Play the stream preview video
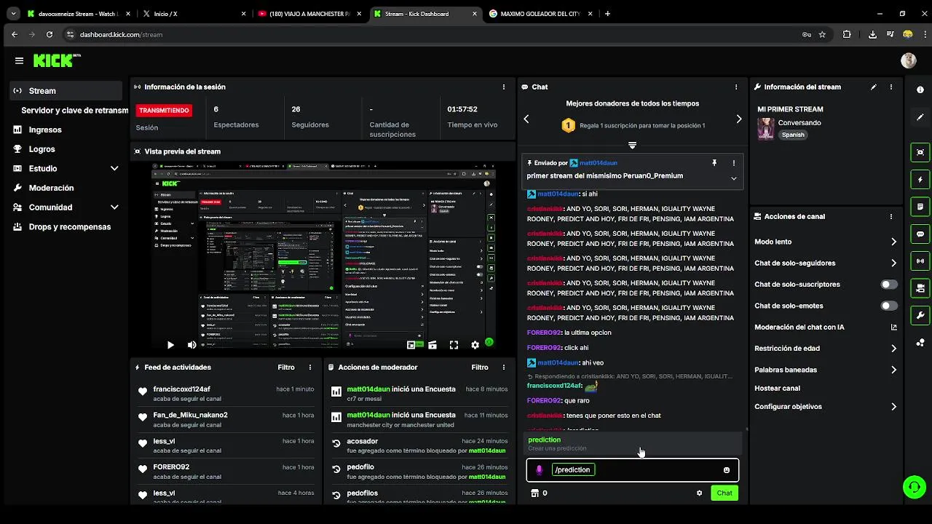This screenshot has height=524, width=932. (x=170, y=345)
